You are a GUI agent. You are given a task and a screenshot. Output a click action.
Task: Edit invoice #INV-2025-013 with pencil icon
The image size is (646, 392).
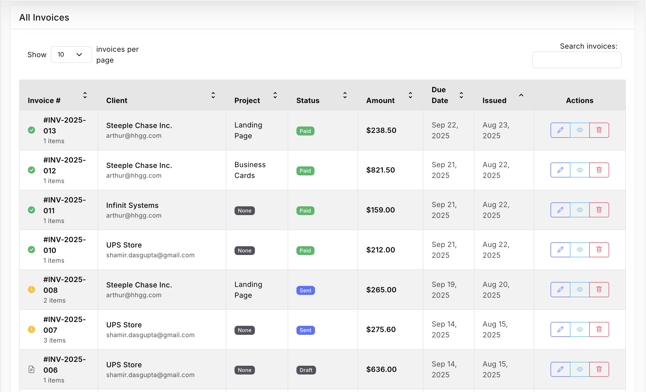(x=560, y=130)
